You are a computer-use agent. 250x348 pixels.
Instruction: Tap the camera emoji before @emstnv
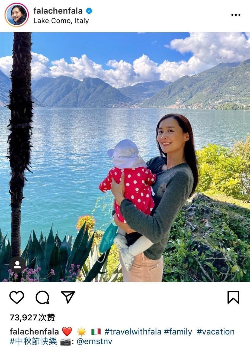(x=65, y=341)
